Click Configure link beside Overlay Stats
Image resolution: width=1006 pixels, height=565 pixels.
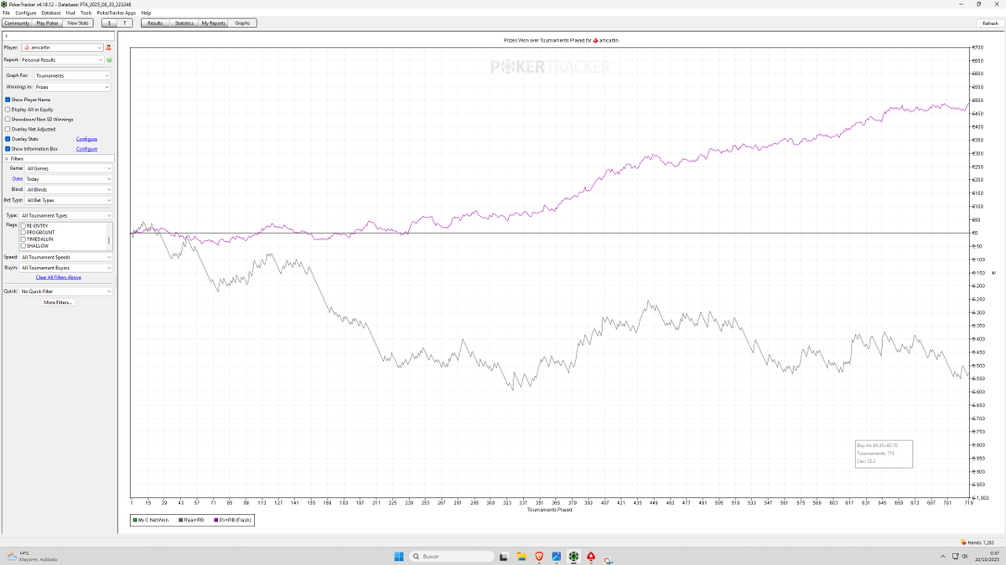tap(86, 139)
